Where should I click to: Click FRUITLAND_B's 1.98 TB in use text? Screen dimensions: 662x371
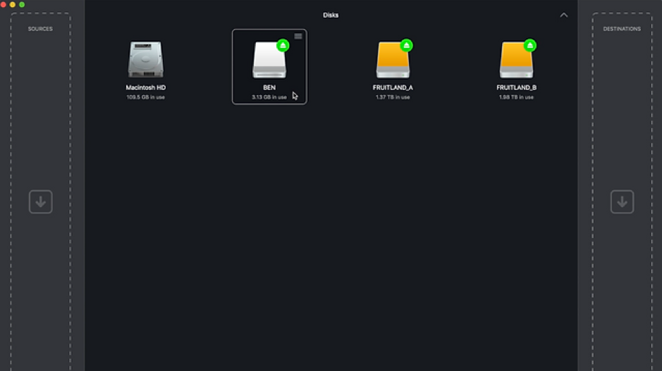516,97
